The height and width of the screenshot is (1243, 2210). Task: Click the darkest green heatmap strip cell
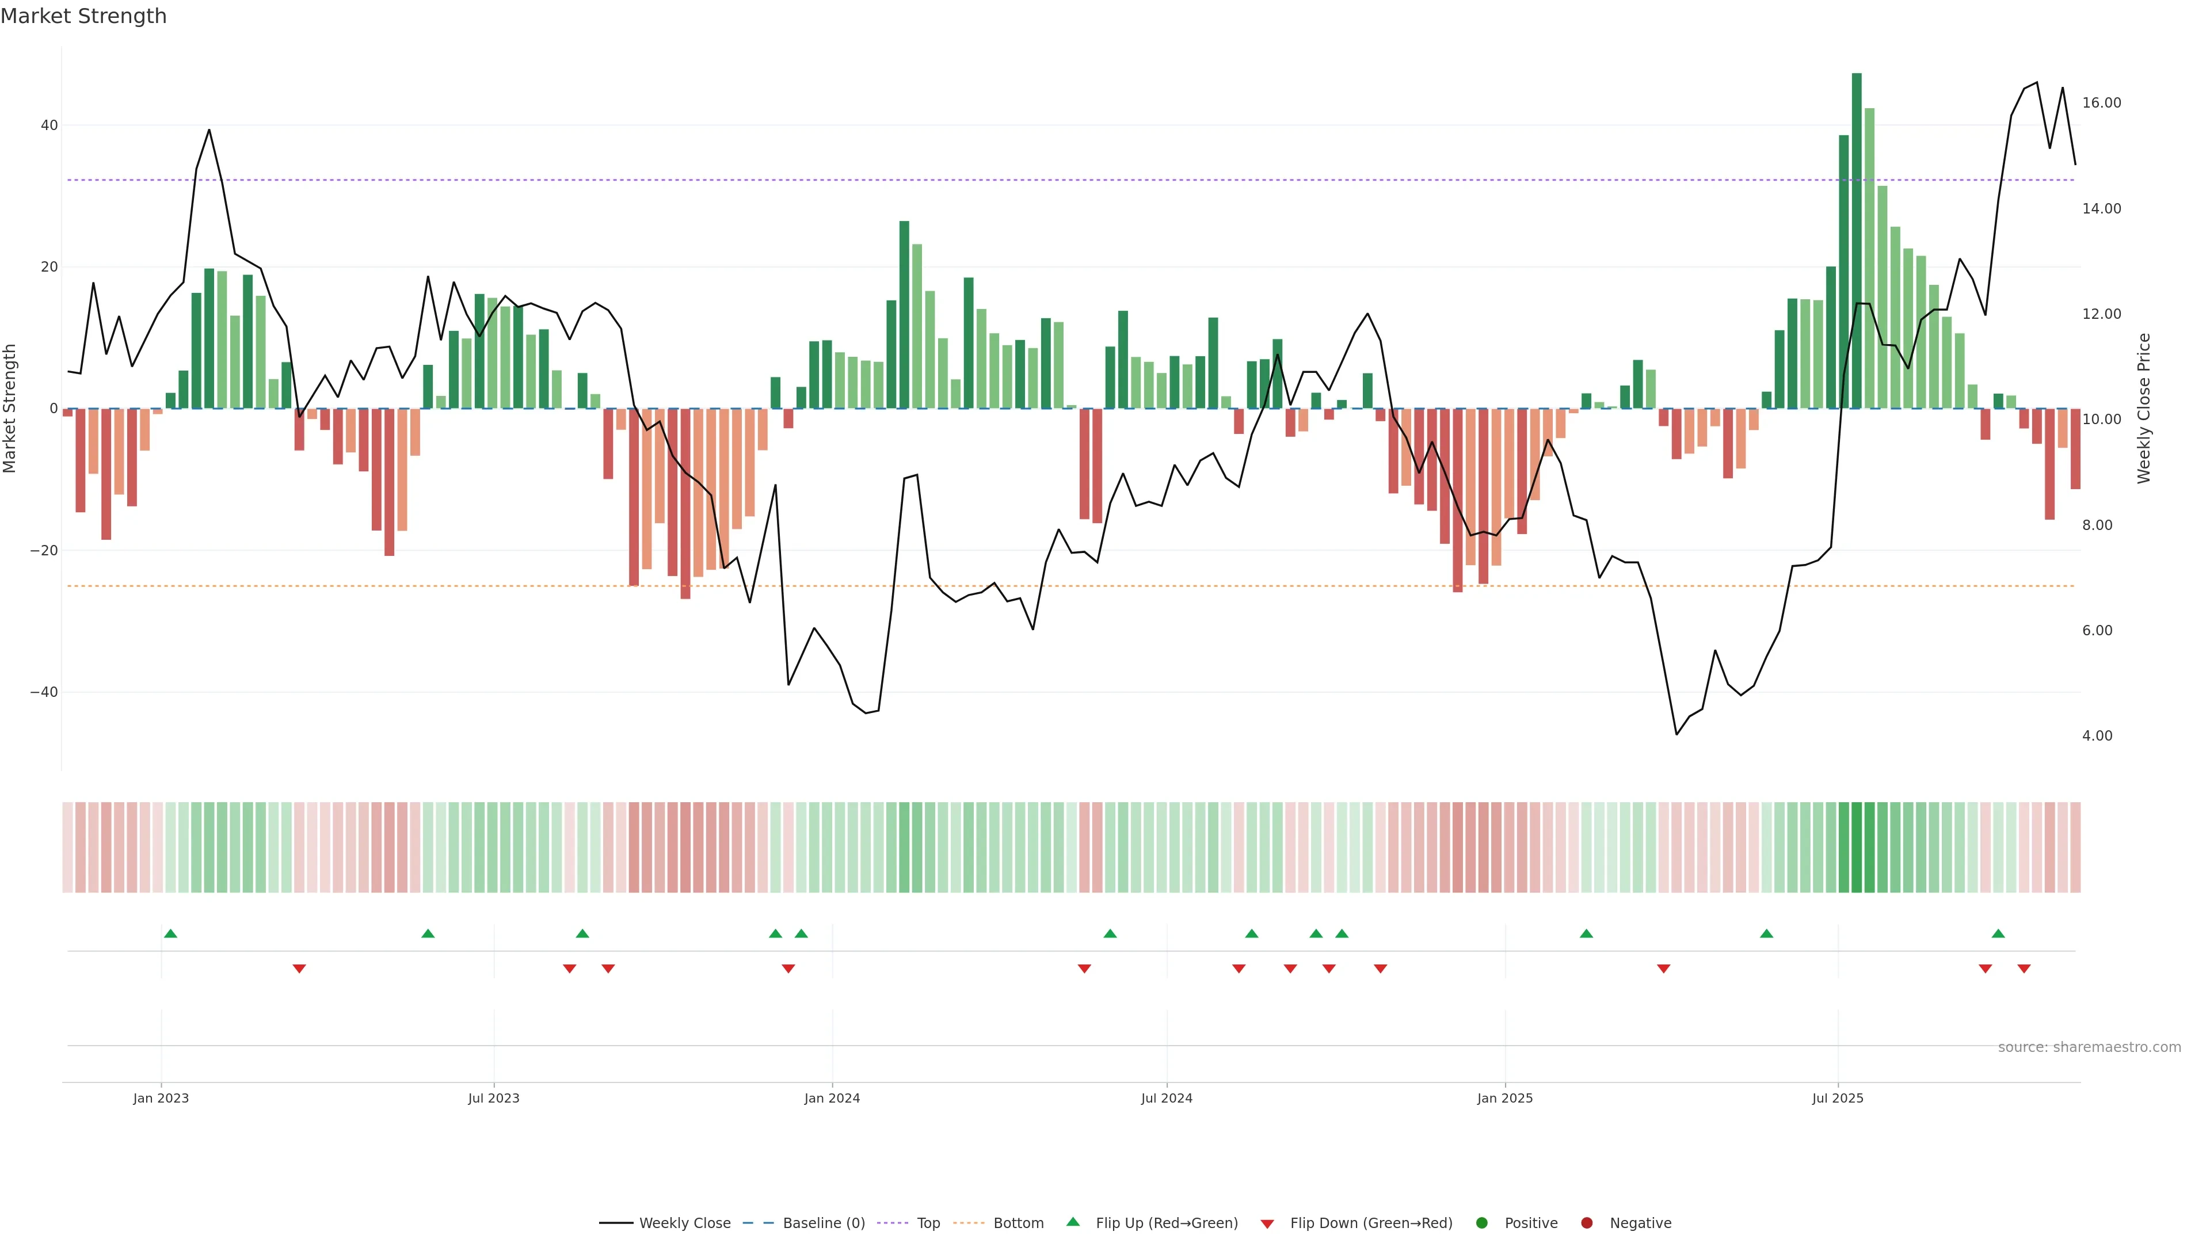(1857, 847)
